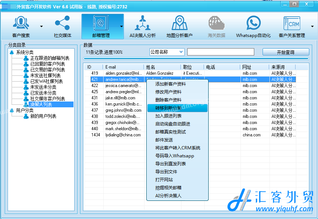This screenshot has height=219, width=318.
Task: Choose 挖掘相关邮箱 menu entry
Action: coord(177,188)
